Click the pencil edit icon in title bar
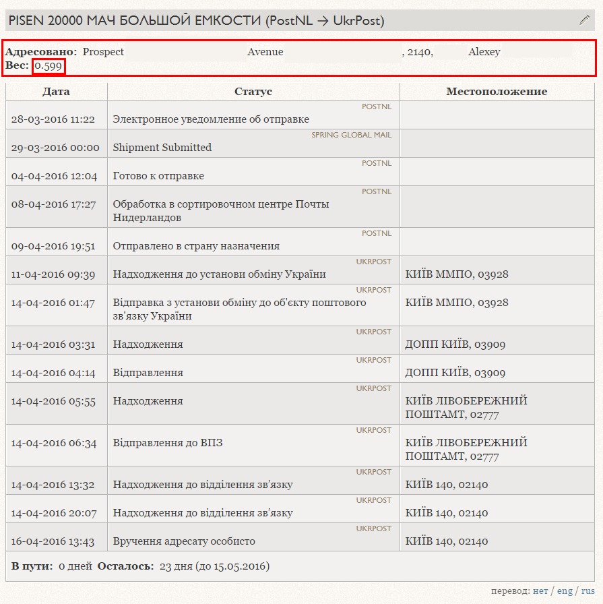 pos(584,20)
